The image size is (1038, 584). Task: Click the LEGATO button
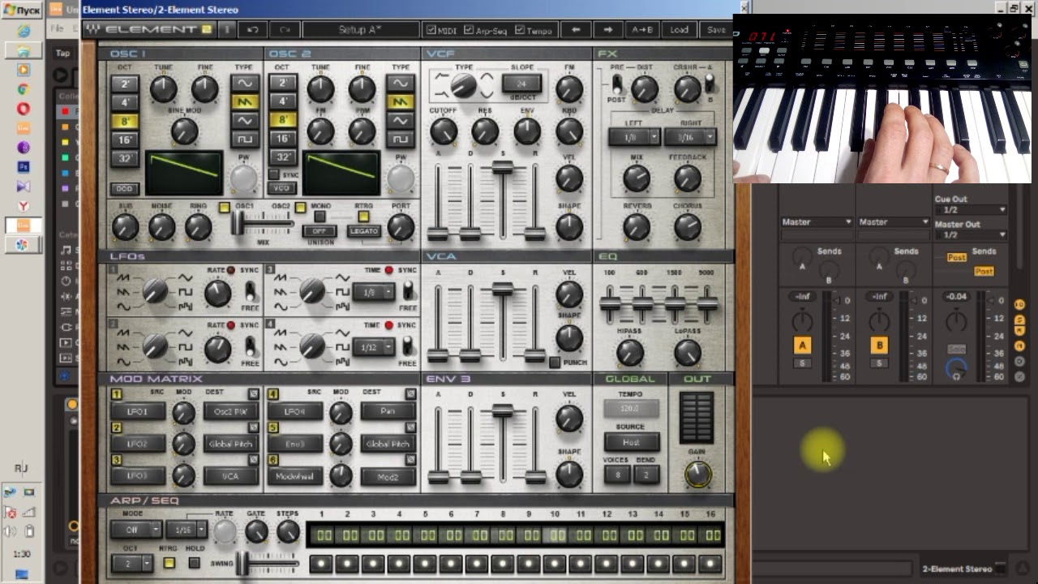coord(363,231)
